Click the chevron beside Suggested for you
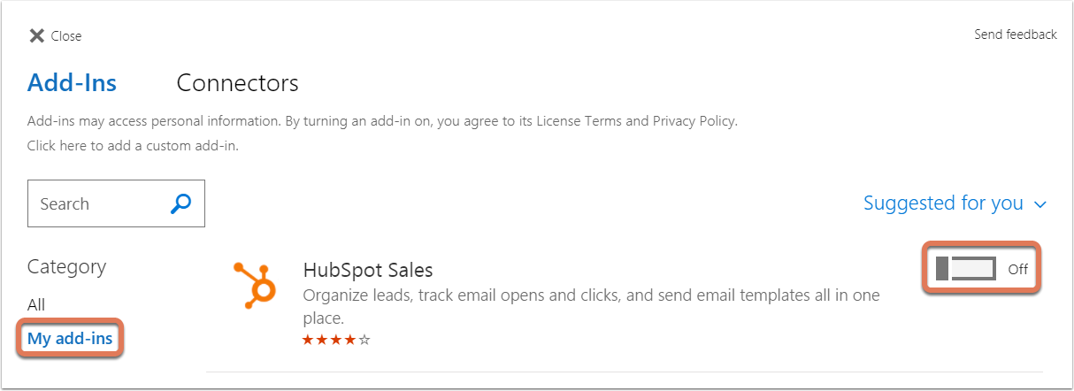This screenshot has width=1074, height=391. pyautogui.click(x=1040, y=204)
